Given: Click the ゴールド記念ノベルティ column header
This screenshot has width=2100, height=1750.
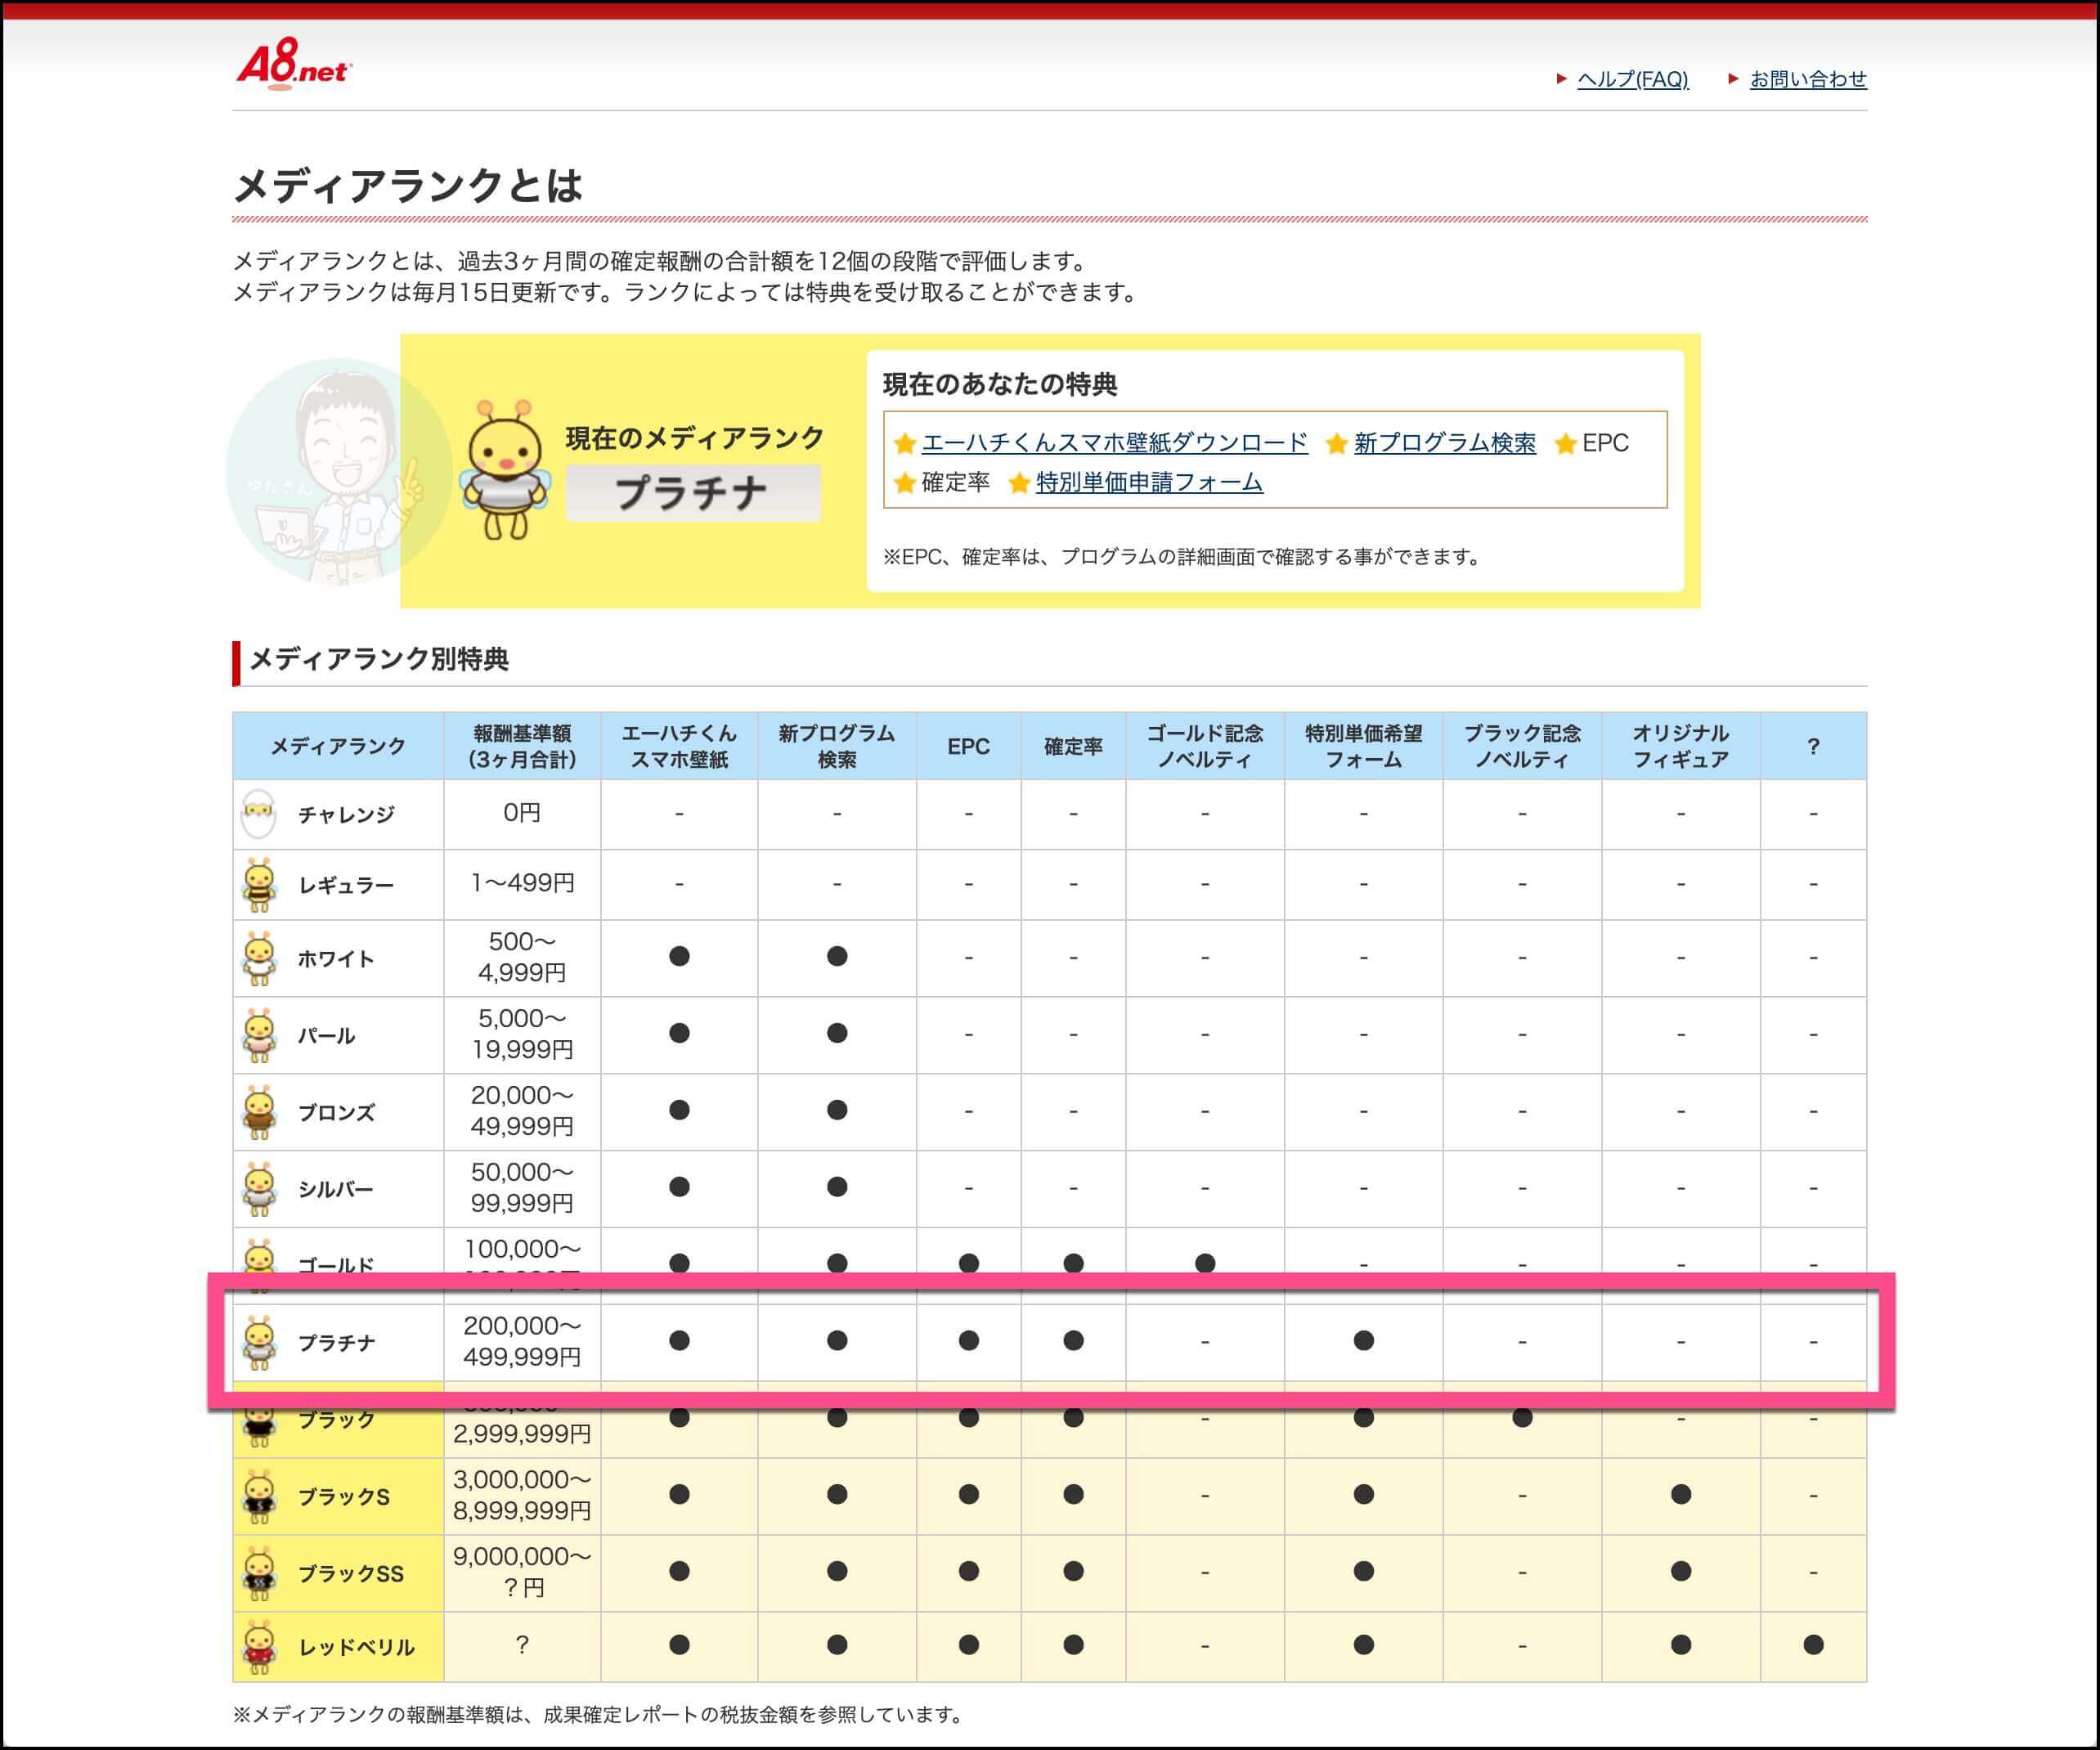Looking at the screenshot, I should tap(1205, 746).
